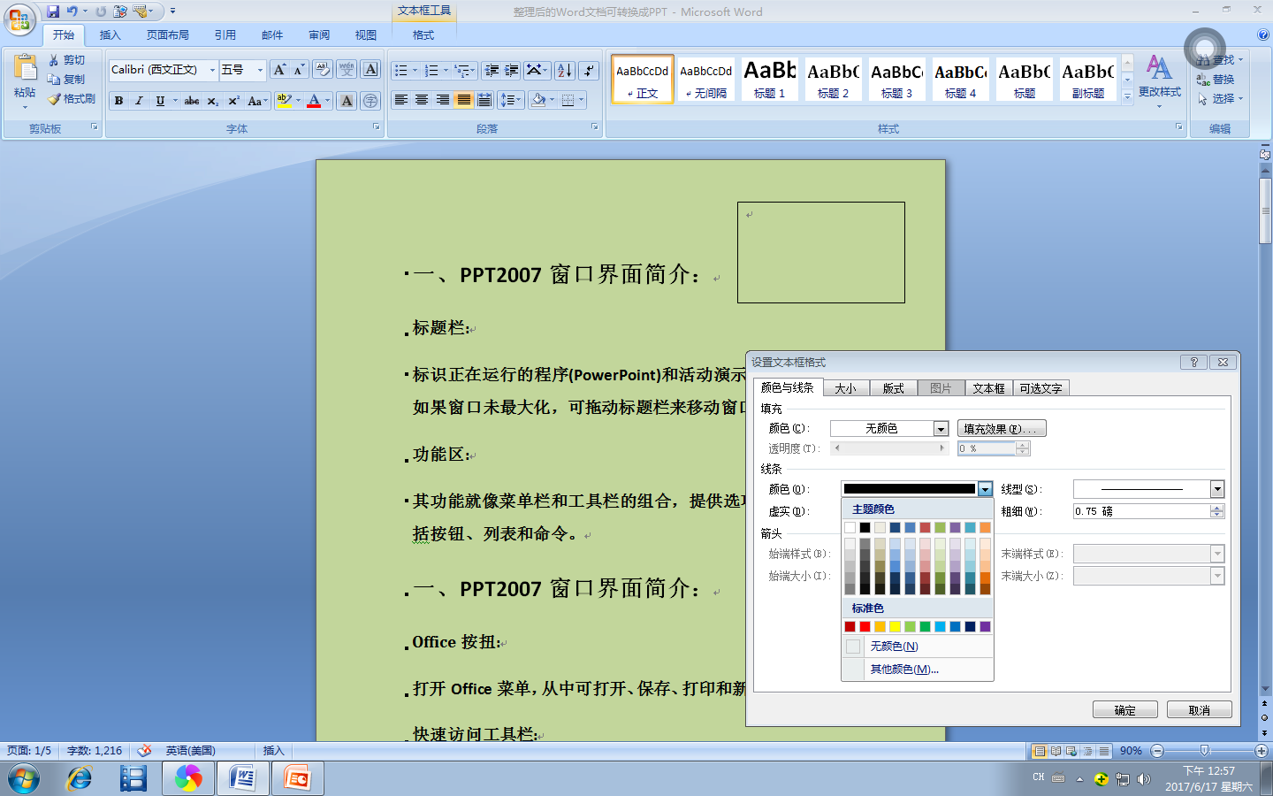Decrease paragraph indent
1273x796 pixels.
pyautogui.click(x=492, y=70)
